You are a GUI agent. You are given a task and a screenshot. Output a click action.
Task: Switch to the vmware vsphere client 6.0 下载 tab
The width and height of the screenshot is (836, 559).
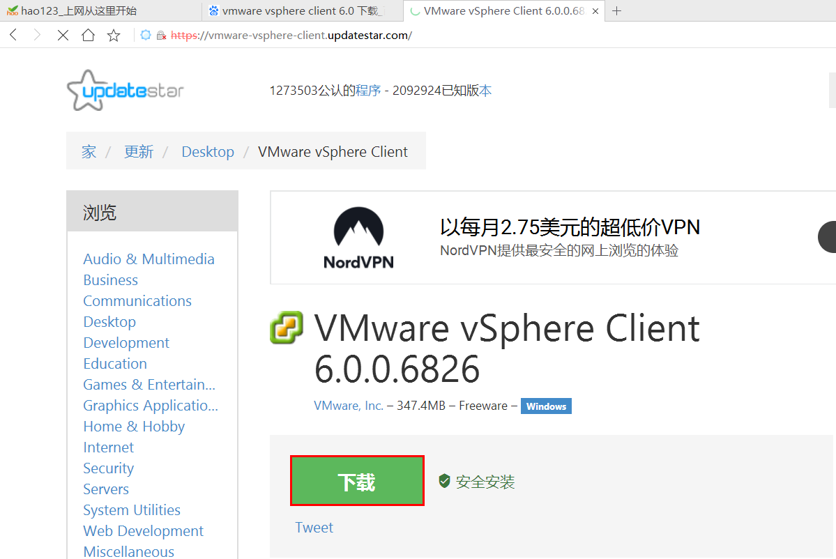(x=300, y=11)
